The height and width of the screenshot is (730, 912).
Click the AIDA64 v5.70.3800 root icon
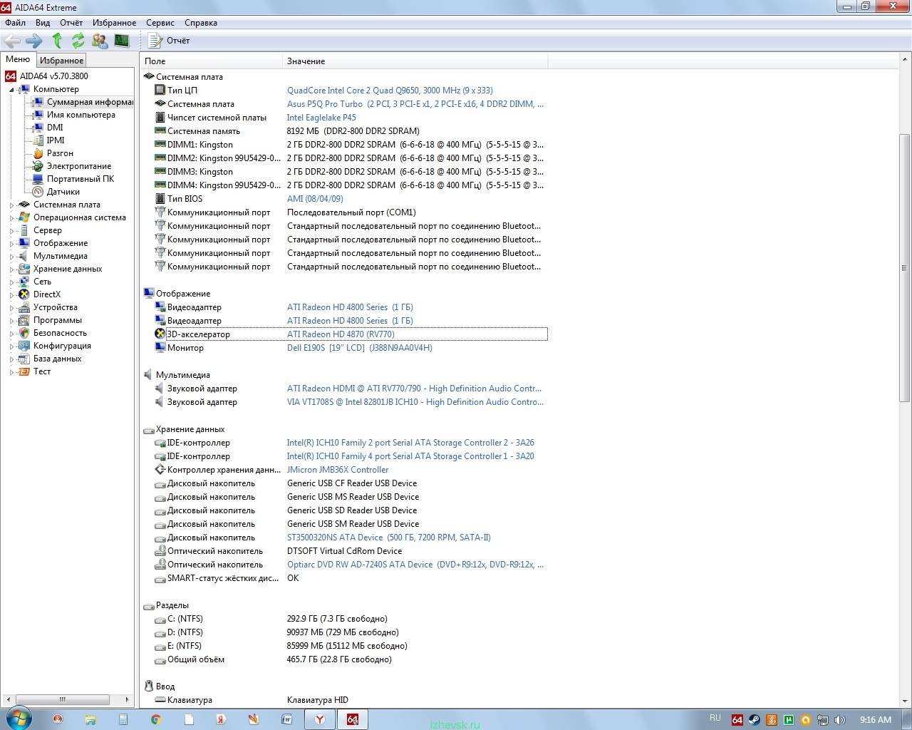tap(11, 76)
